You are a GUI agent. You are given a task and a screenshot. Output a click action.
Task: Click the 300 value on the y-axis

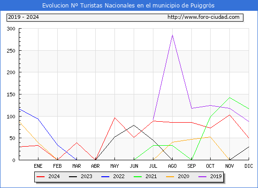pyautogui.click(x=11, y=29)
